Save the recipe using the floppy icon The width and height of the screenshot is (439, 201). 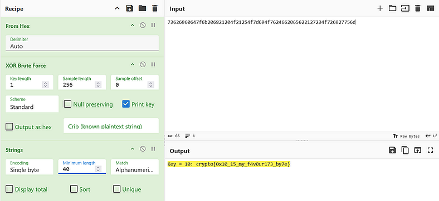coord(129,8)
